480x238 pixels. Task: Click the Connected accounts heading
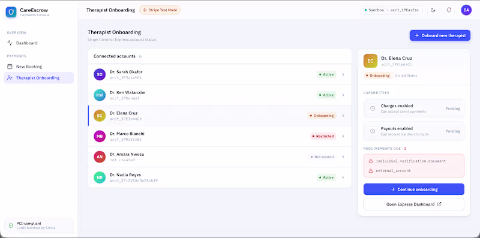(x=114, y=56)
